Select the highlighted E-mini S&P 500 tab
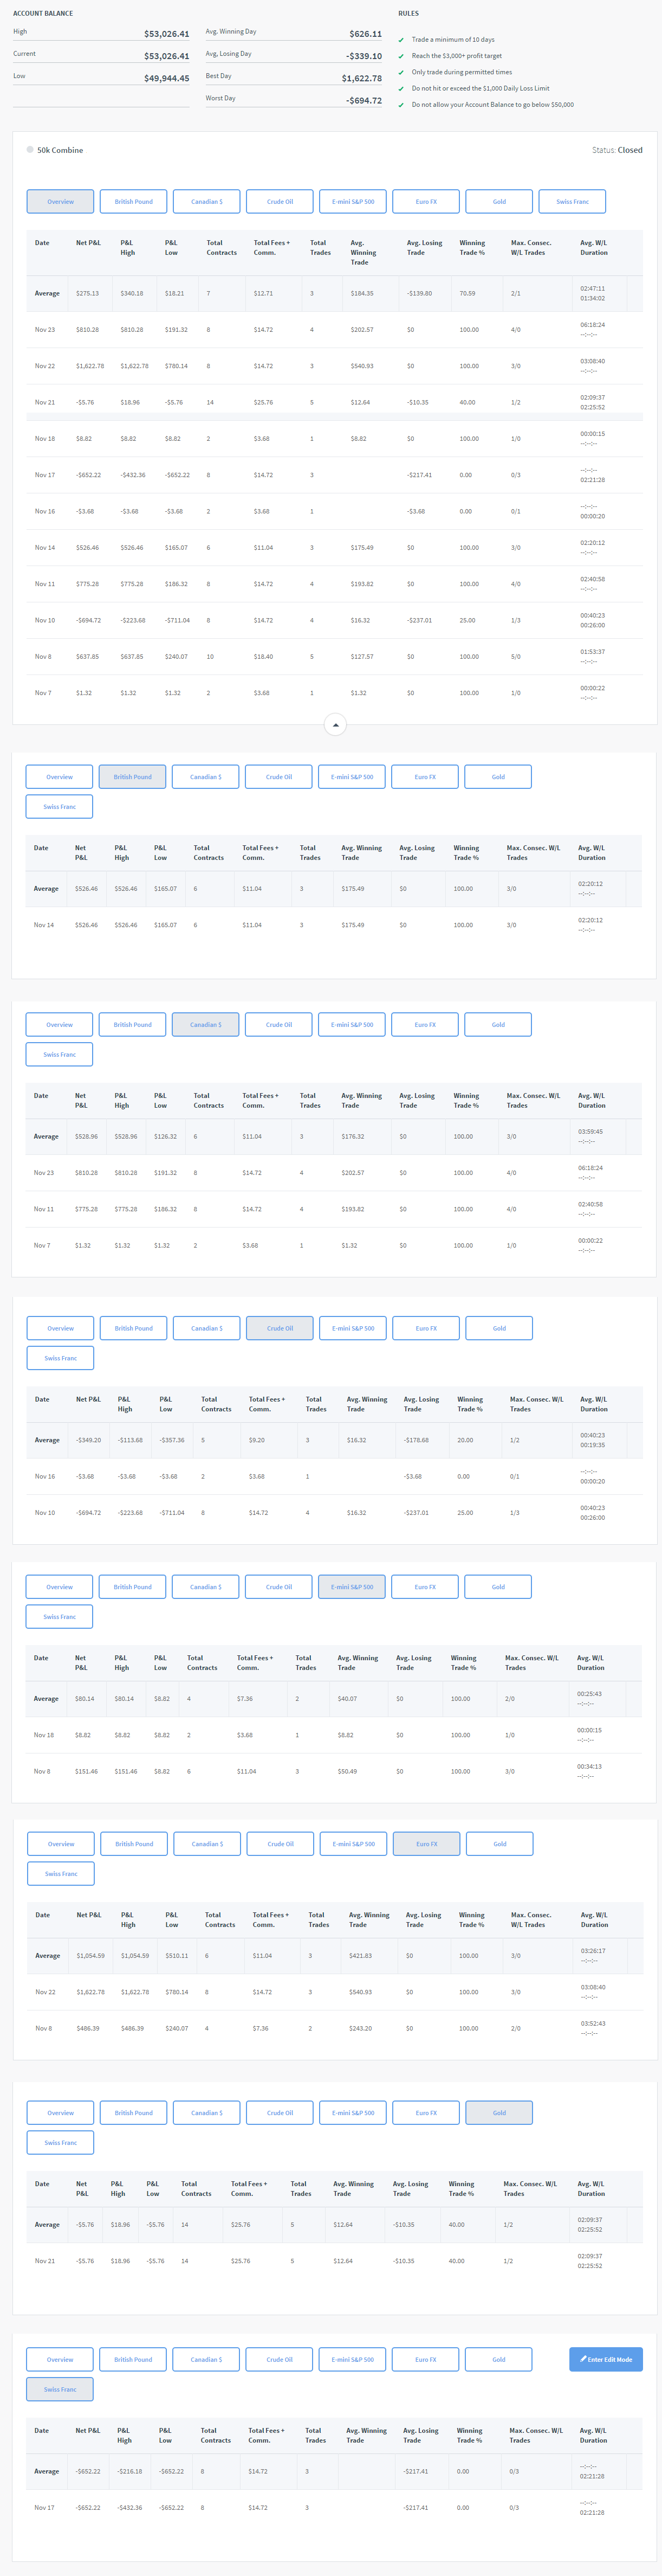The image size is (662, 2576). point(352,1587)
